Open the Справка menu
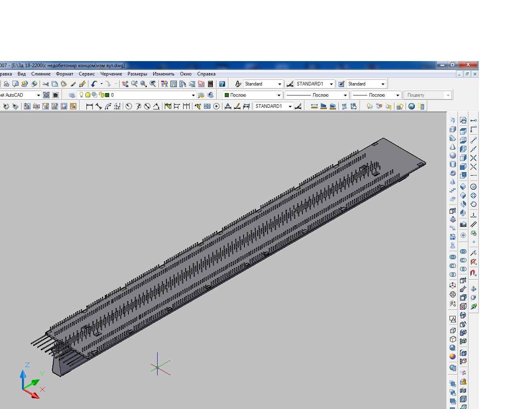 point(206,74)
